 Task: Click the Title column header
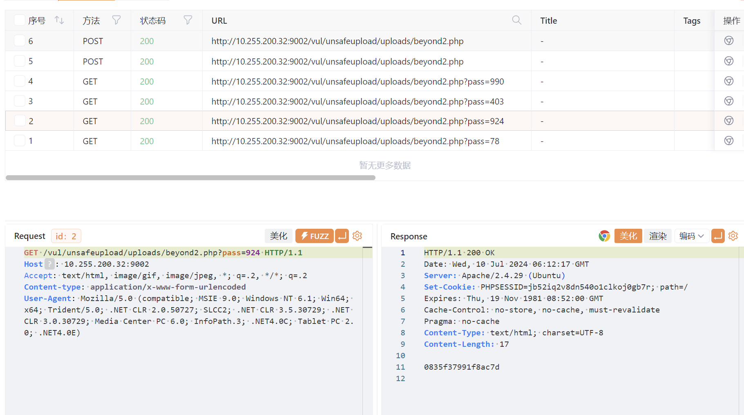548,20
